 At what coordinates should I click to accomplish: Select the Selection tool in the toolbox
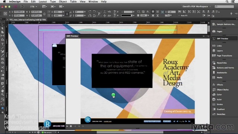click(3, 25)
